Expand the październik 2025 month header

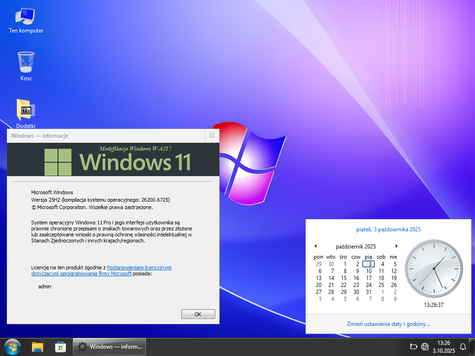click(x=356, y=246)
